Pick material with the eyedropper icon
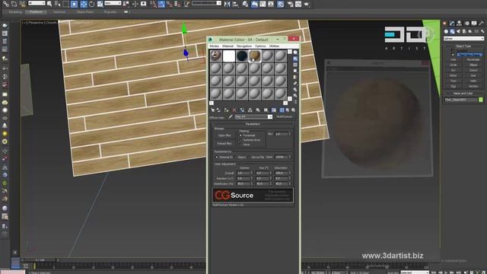 [x=230, y=116]
